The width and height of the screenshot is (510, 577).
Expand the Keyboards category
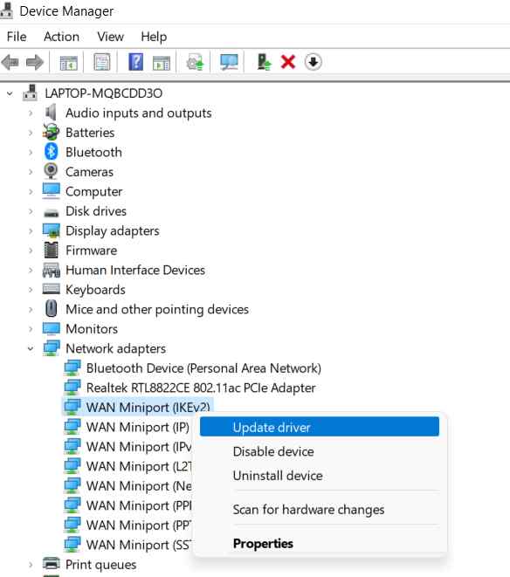click(x=31, y=290)
